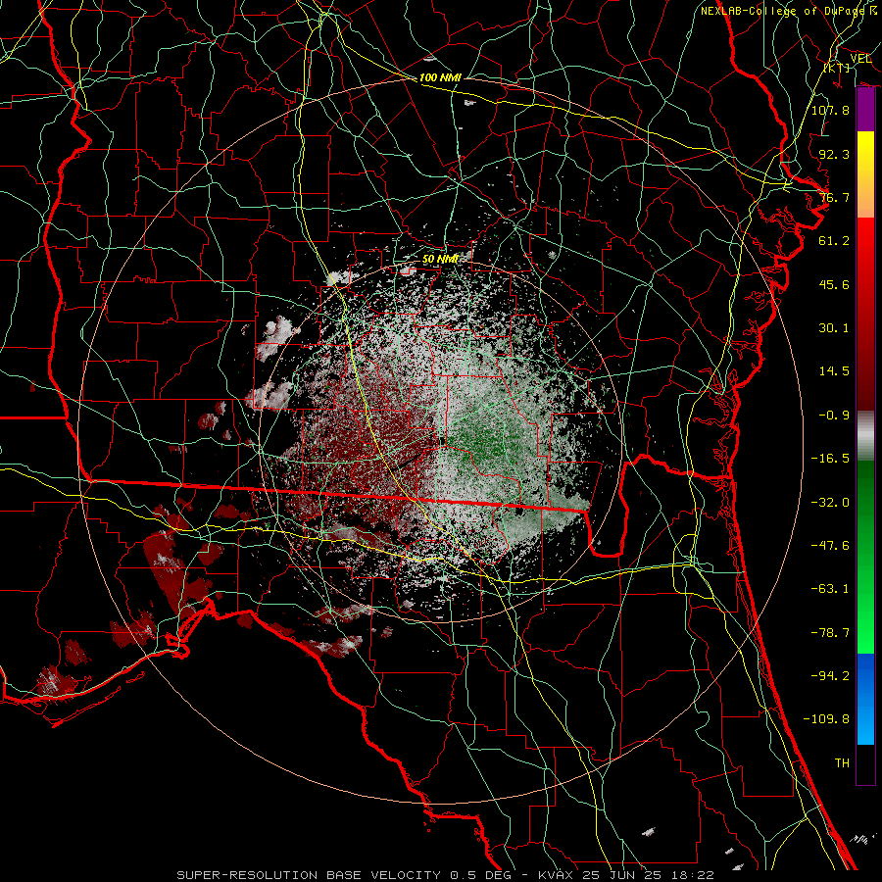Click the 61.2 velocity scale value

click(x=834, y=241)
